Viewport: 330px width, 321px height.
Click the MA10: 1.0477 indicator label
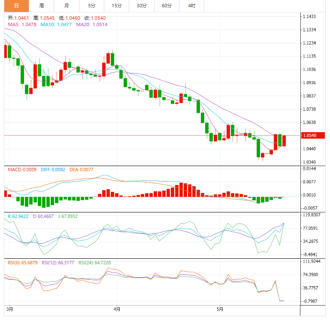(x=56, y=24)
